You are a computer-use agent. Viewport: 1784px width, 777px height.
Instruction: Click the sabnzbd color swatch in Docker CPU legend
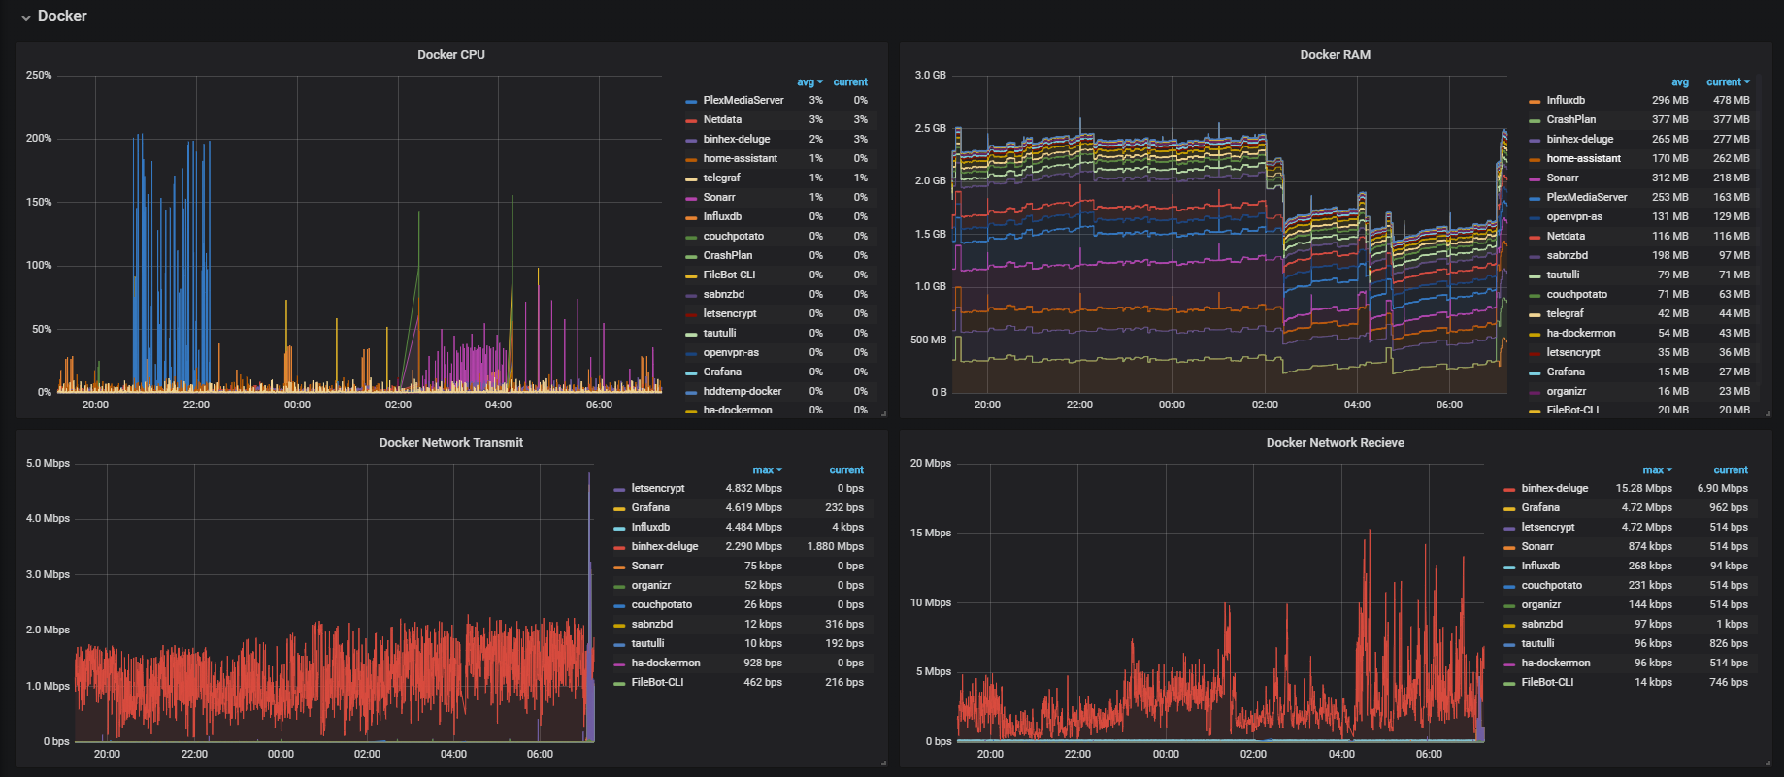click(691, 296)
